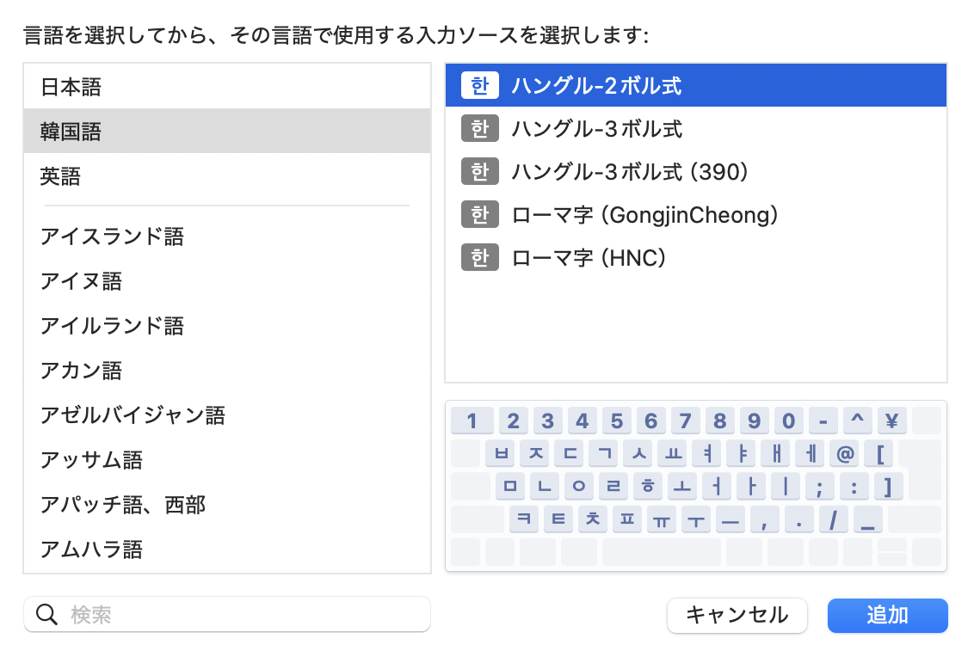Screen dimensions: 974x657
Task: Click the @ key on keyboard preview
Action: pos(846,453)
